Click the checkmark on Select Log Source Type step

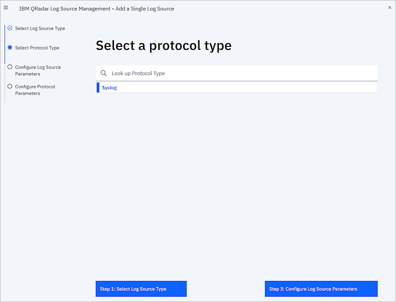click(9, 28)
